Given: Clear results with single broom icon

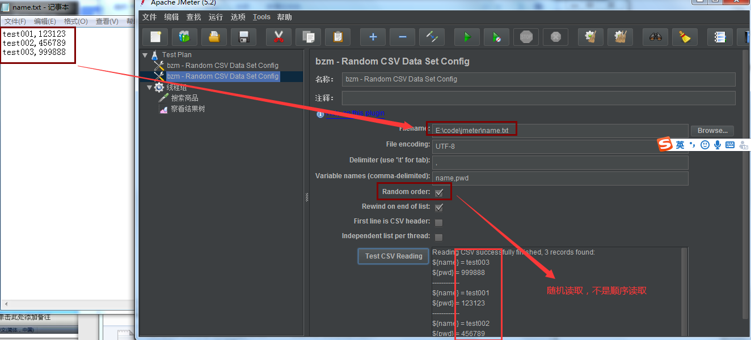Looking at the screenshot, I should (590, 37).
